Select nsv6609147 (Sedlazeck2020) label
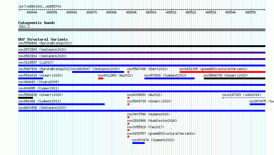The width and height of the screenshot is (274, 155). click(96, 69)
